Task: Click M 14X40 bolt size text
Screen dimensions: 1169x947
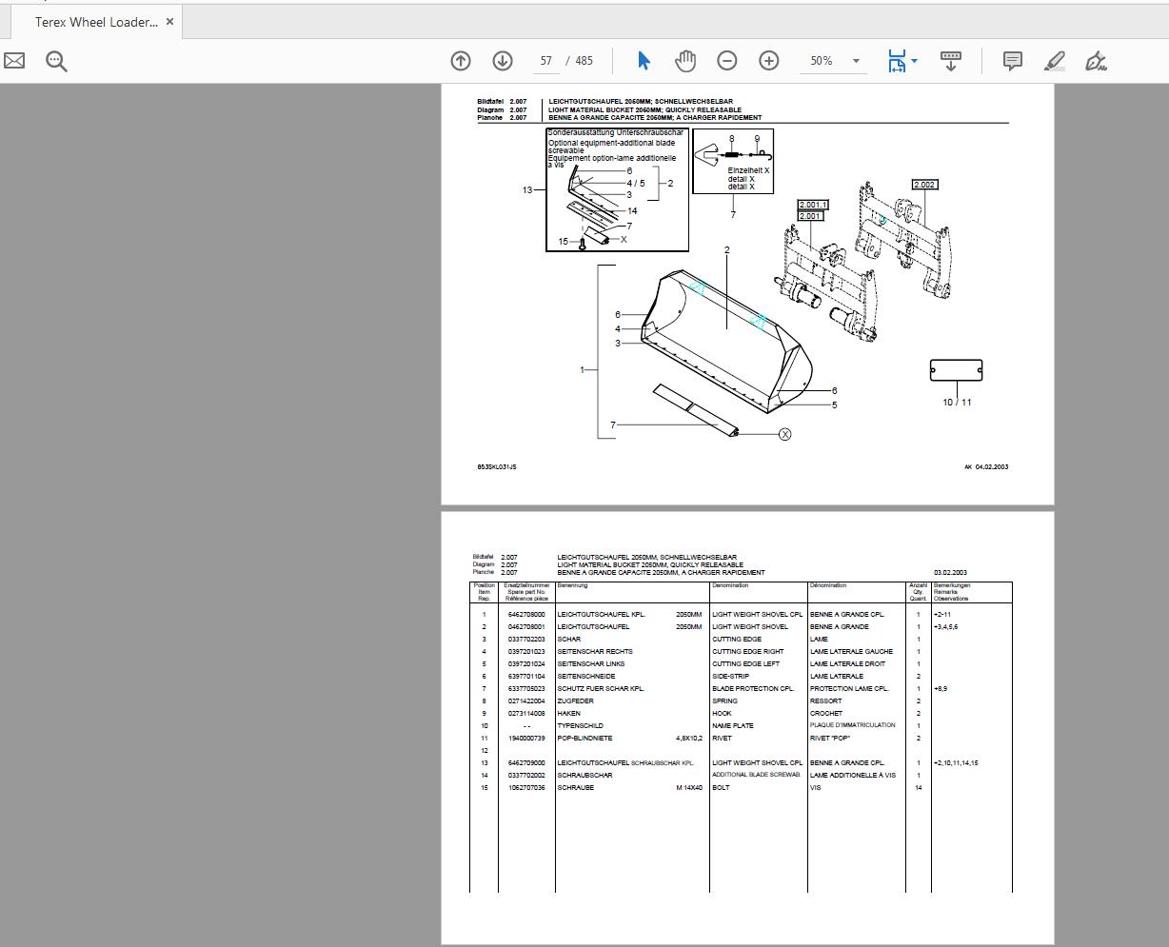Action: tap(689, 788)
